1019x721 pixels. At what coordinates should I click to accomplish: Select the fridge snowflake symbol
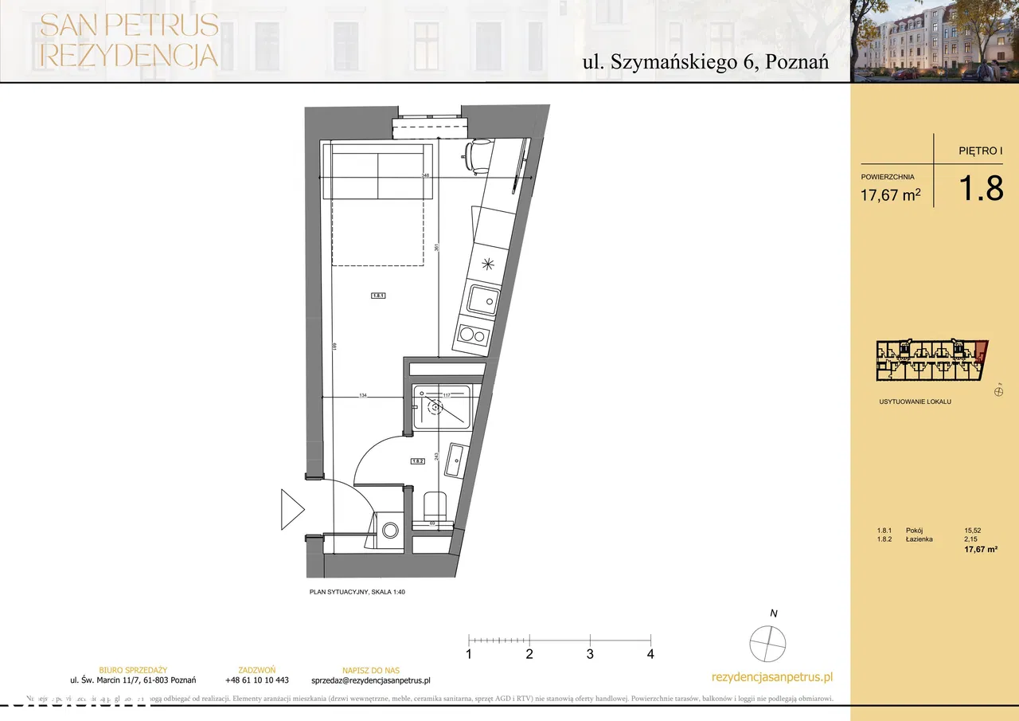coord(488,264)
